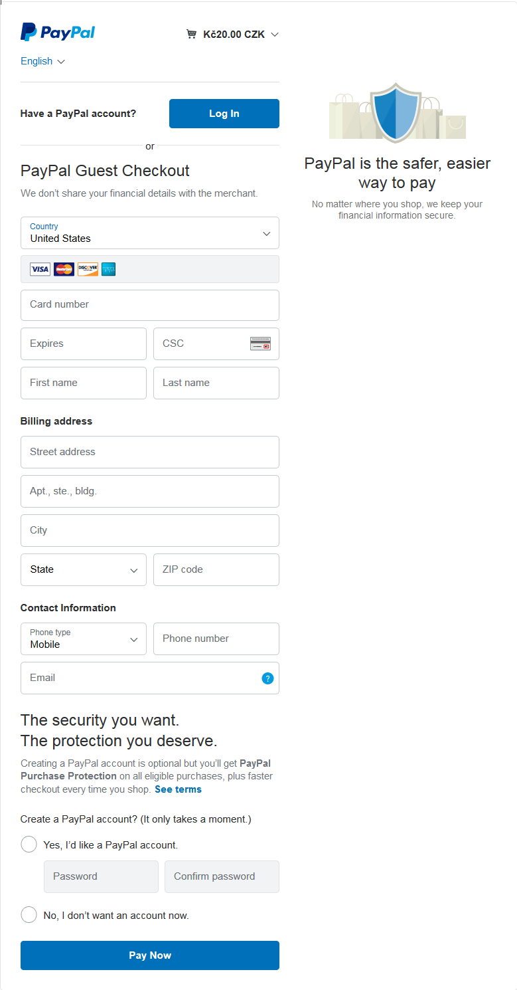The image size is (517, 990).
Task: Click the American Express icon
Action: (x=109, y=269)
